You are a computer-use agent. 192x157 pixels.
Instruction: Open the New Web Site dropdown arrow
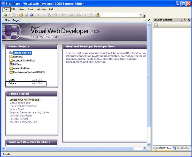click(9, 15)
